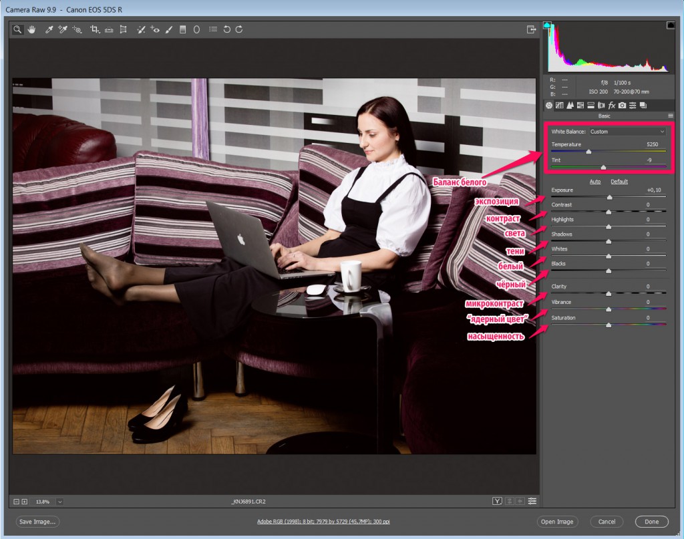The height and width of the screenshot is (539, 684).
Task: Open the zoom level dropdown
Action: 59,502
